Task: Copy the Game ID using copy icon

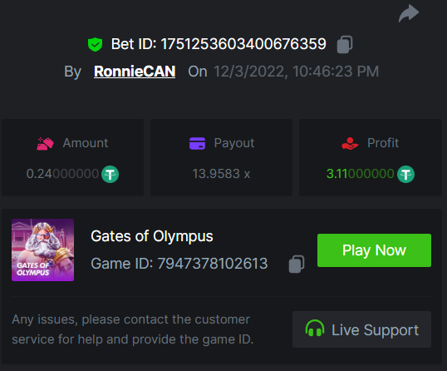Action: (x=297, y=264)
